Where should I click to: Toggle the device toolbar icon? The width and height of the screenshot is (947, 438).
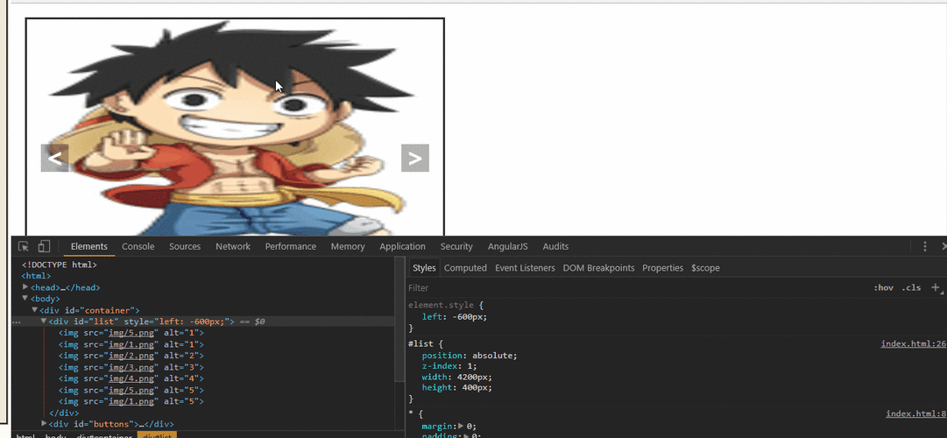tap(44, 247)
